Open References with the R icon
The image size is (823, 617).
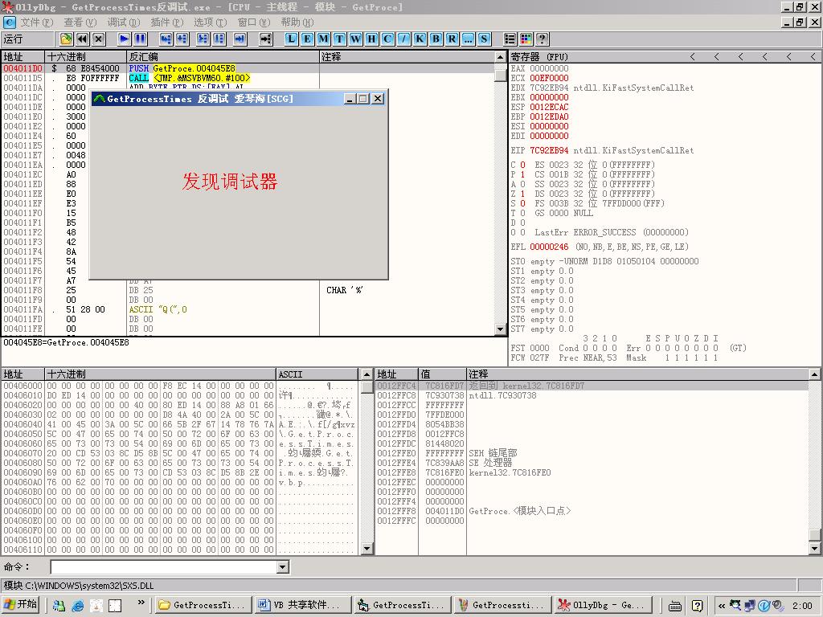[x=452, y=39]
